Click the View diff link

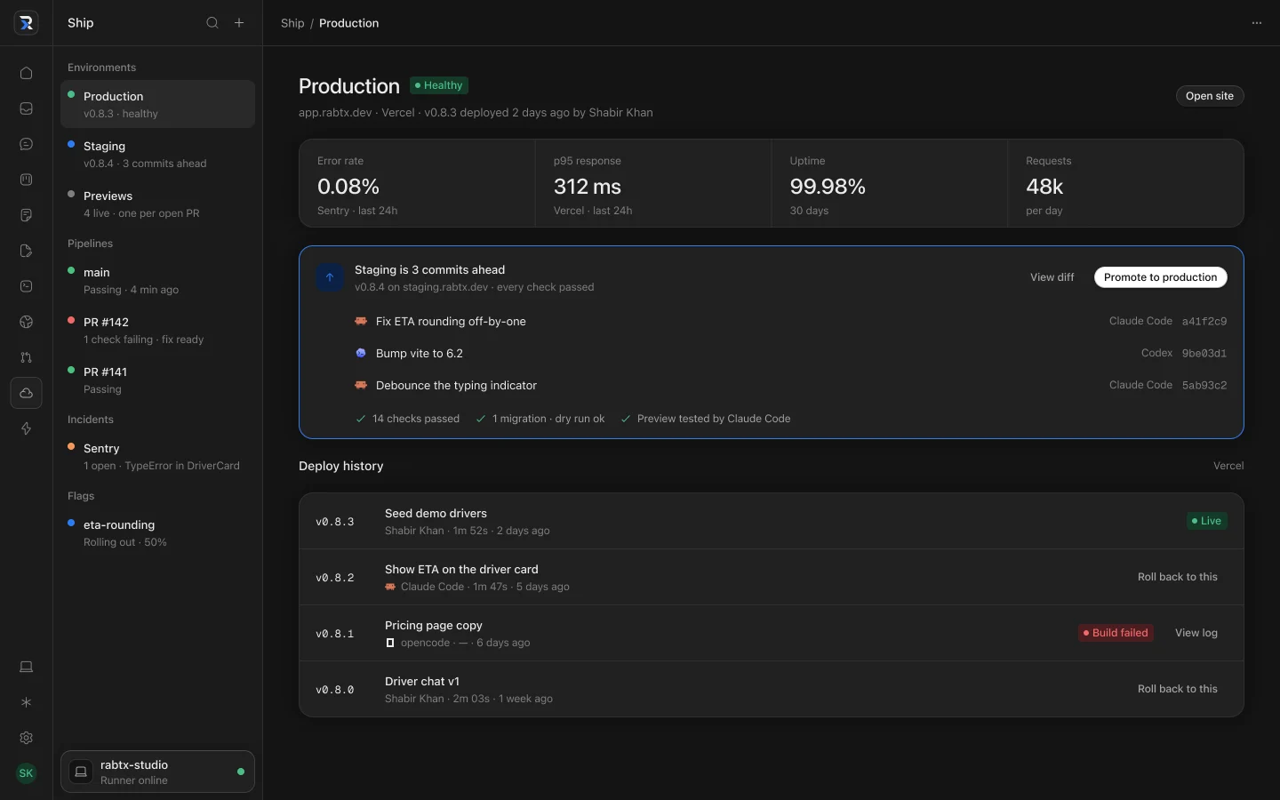1052,277
